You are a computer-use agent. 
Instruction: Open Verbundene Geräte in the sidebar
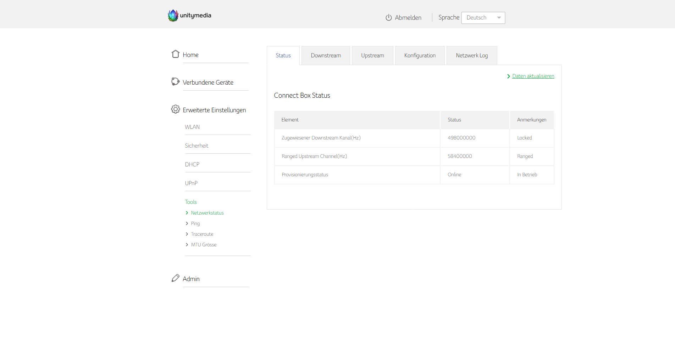coord(208,82)
